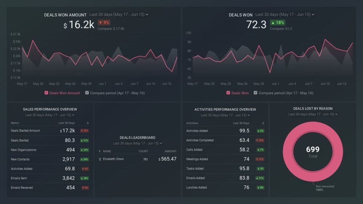Click the trophy icon beside Elizabeth Olson
The width and height of the screenshot is (363, 204).
click(x=99, y=159)
